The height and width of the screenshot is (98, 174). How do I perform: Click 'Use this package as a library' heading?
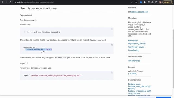[38, 8]
